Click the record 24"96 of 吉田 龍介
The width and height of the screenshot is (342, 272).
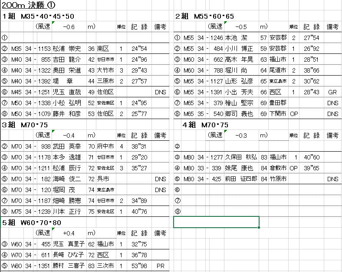pos(140,60)
